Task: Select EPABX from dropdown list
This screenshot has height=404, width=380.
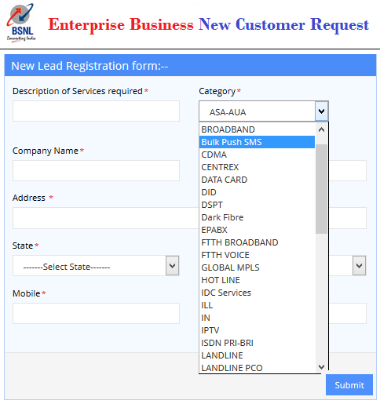Action: (257, 230)
